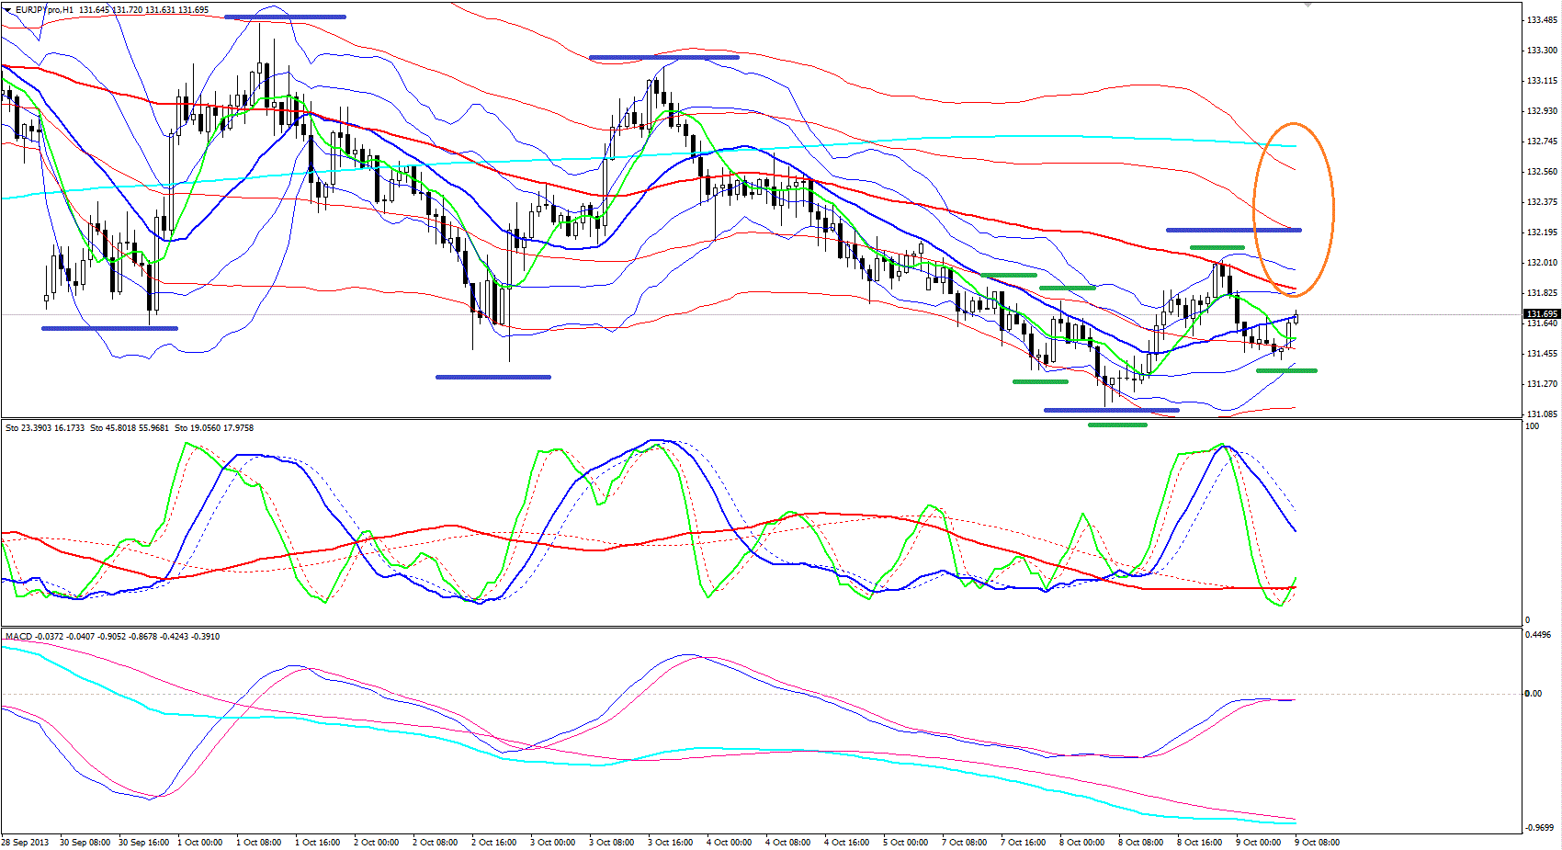This screenshot has width=1562, height=850.
Task: Click the 131.455 price axis label
Action: [x=1541, y=354]
